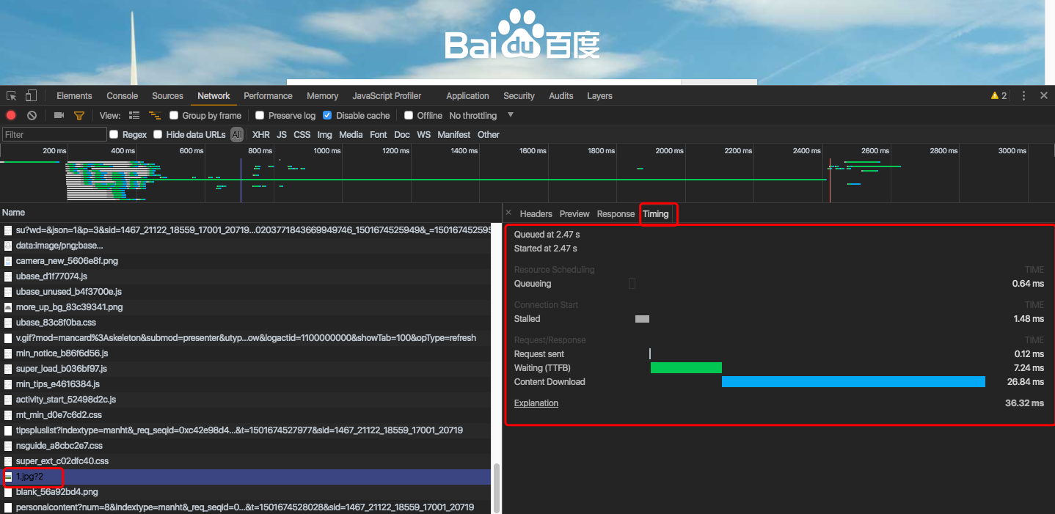Viewport: 1055px width, 514px height.
Task: Activate the inspect element picker icon
Action: (12, 96)
